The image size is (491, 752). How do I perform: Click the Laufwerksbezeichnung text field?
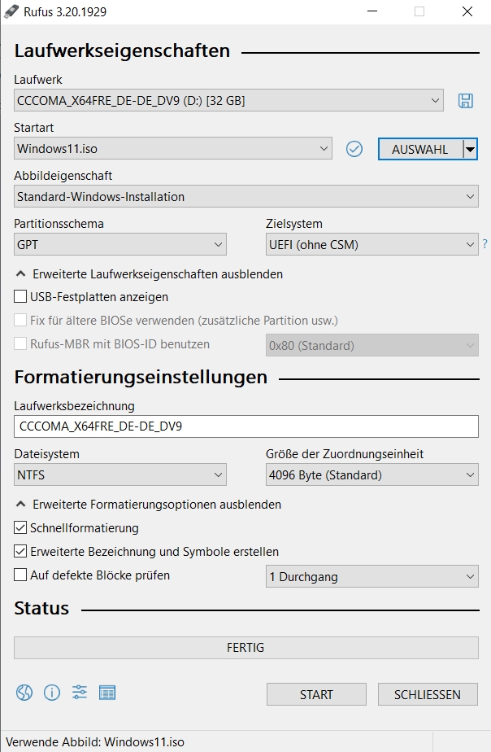coord(246,426)
